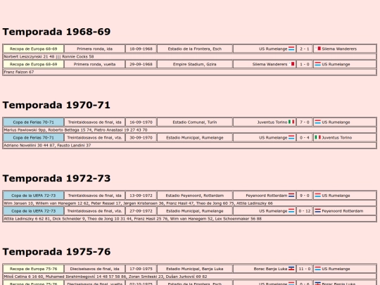Image resolution: width=380 pixels, height=285 pixels.
Task: Click the date 18-09-1968
Action: pyautogui.click(x=141, y=49)
